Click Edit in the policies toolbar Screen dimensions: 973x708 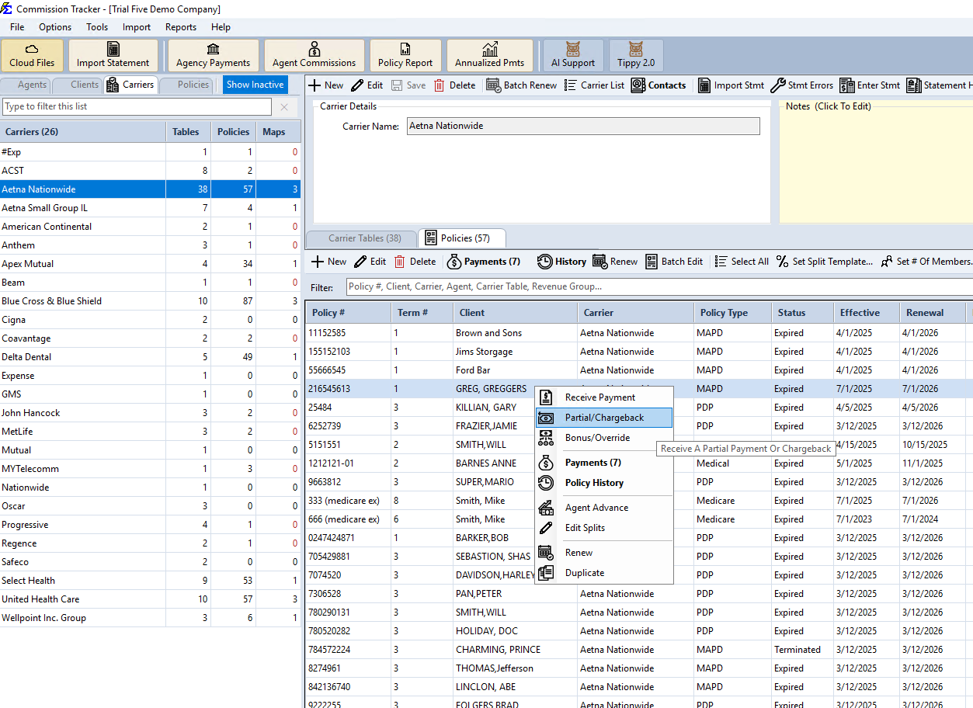coord(370,262)
